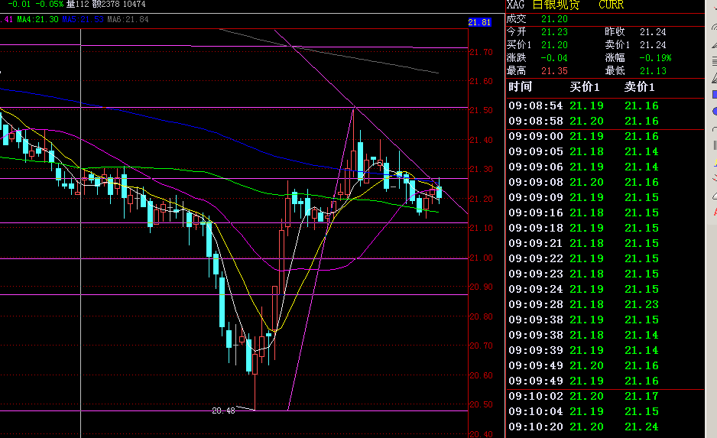
Task: Click the -0.05% change readout at top
Action: (x=50, y=4)
